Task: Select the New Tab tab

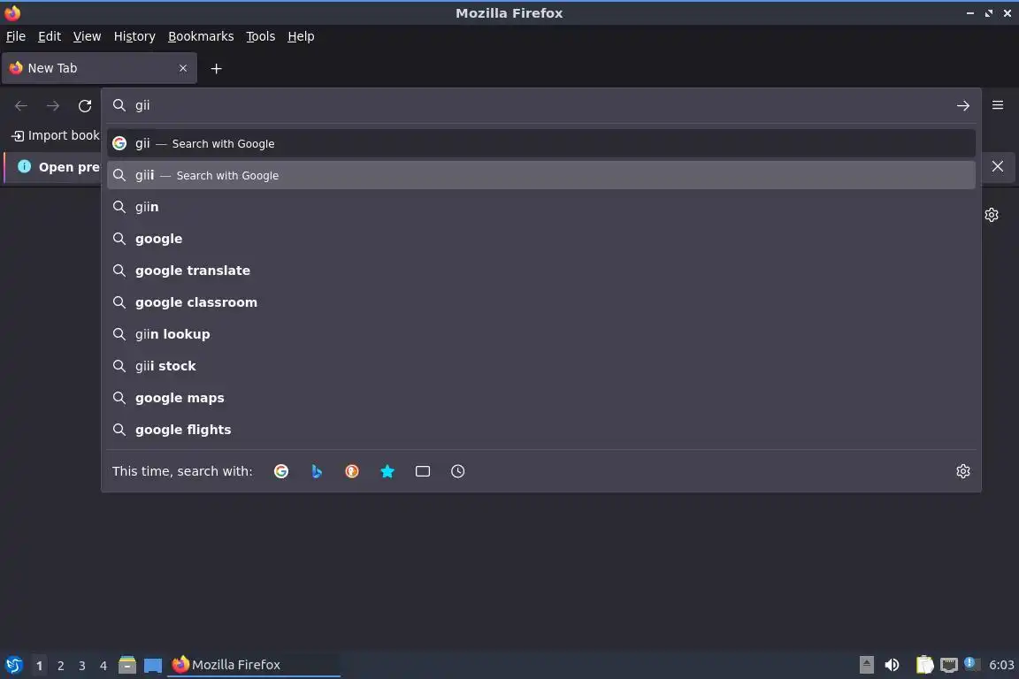Action: [x=99, y=68]
